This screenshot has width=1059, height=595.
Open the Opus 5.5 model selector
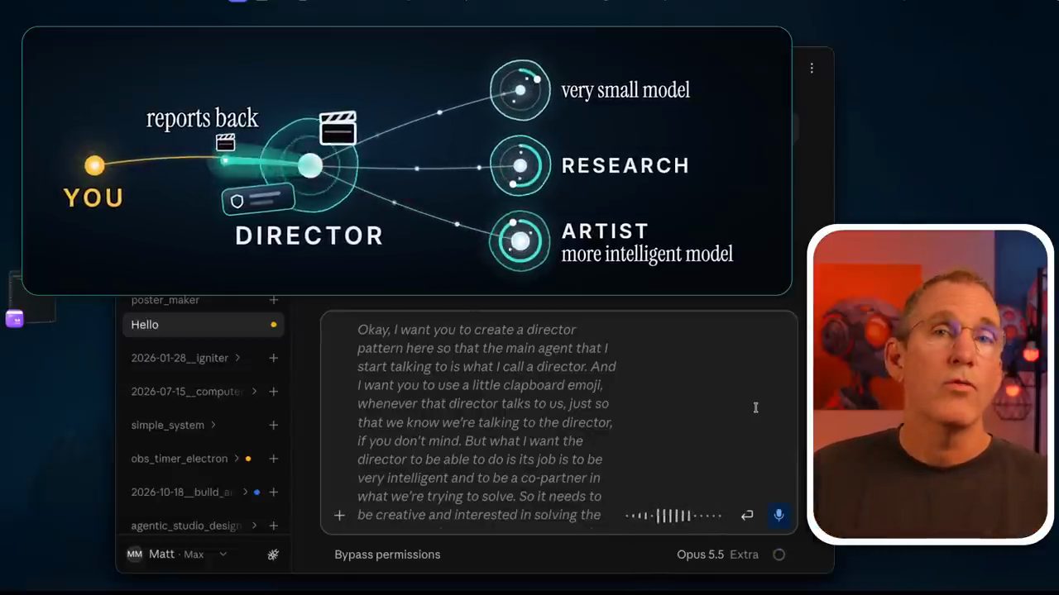(700, 555)
